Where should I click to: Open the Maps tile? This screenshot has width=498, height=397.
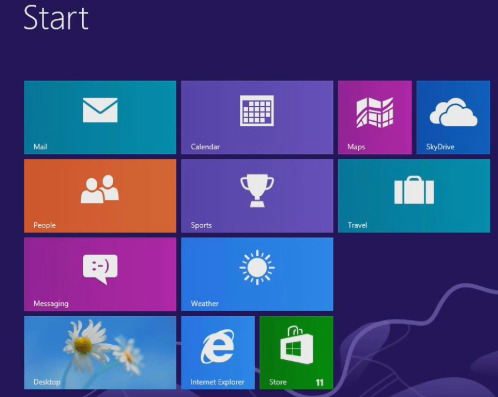point(375,117)
